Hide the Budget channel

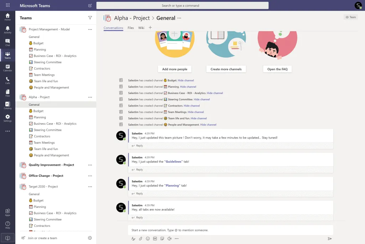(x=186, y=80)
